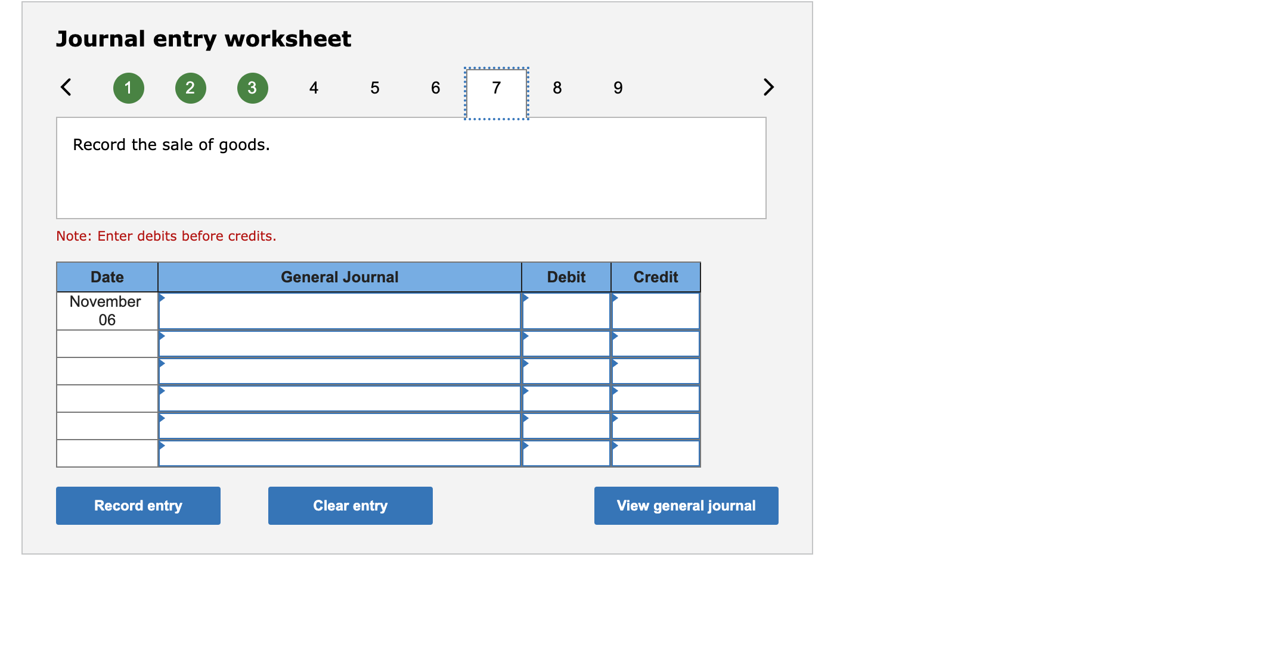1271x663 pixels.
Task: Click the previous entry left arrow
Action: point(66,87)
